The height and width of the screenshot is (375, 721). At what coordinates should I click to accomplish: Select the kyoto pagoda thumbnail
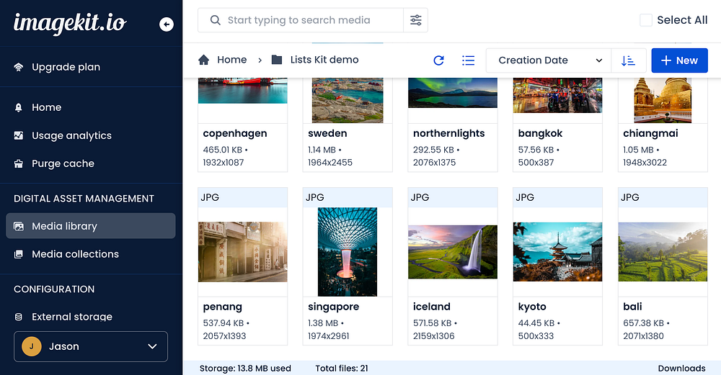(x=557, y=250)
